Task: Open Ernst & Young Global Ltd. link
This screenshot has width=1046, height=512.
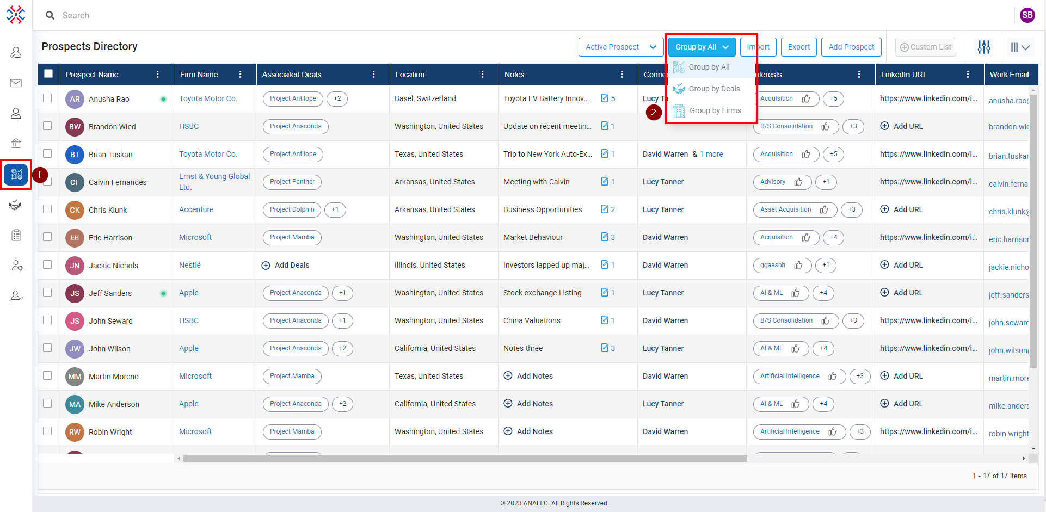Action: (214, 182)
